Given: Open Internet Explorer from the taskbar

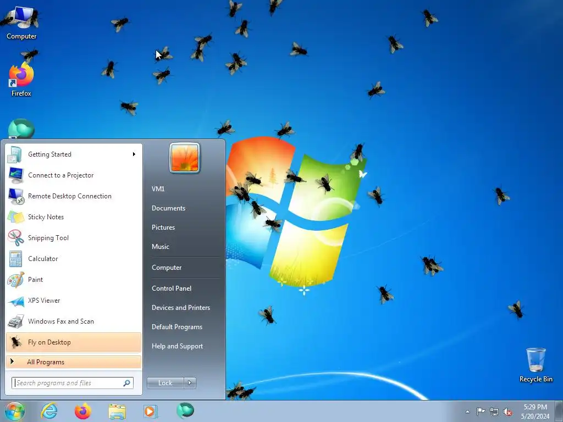Looking at the screenshot, I should point(49,411).
